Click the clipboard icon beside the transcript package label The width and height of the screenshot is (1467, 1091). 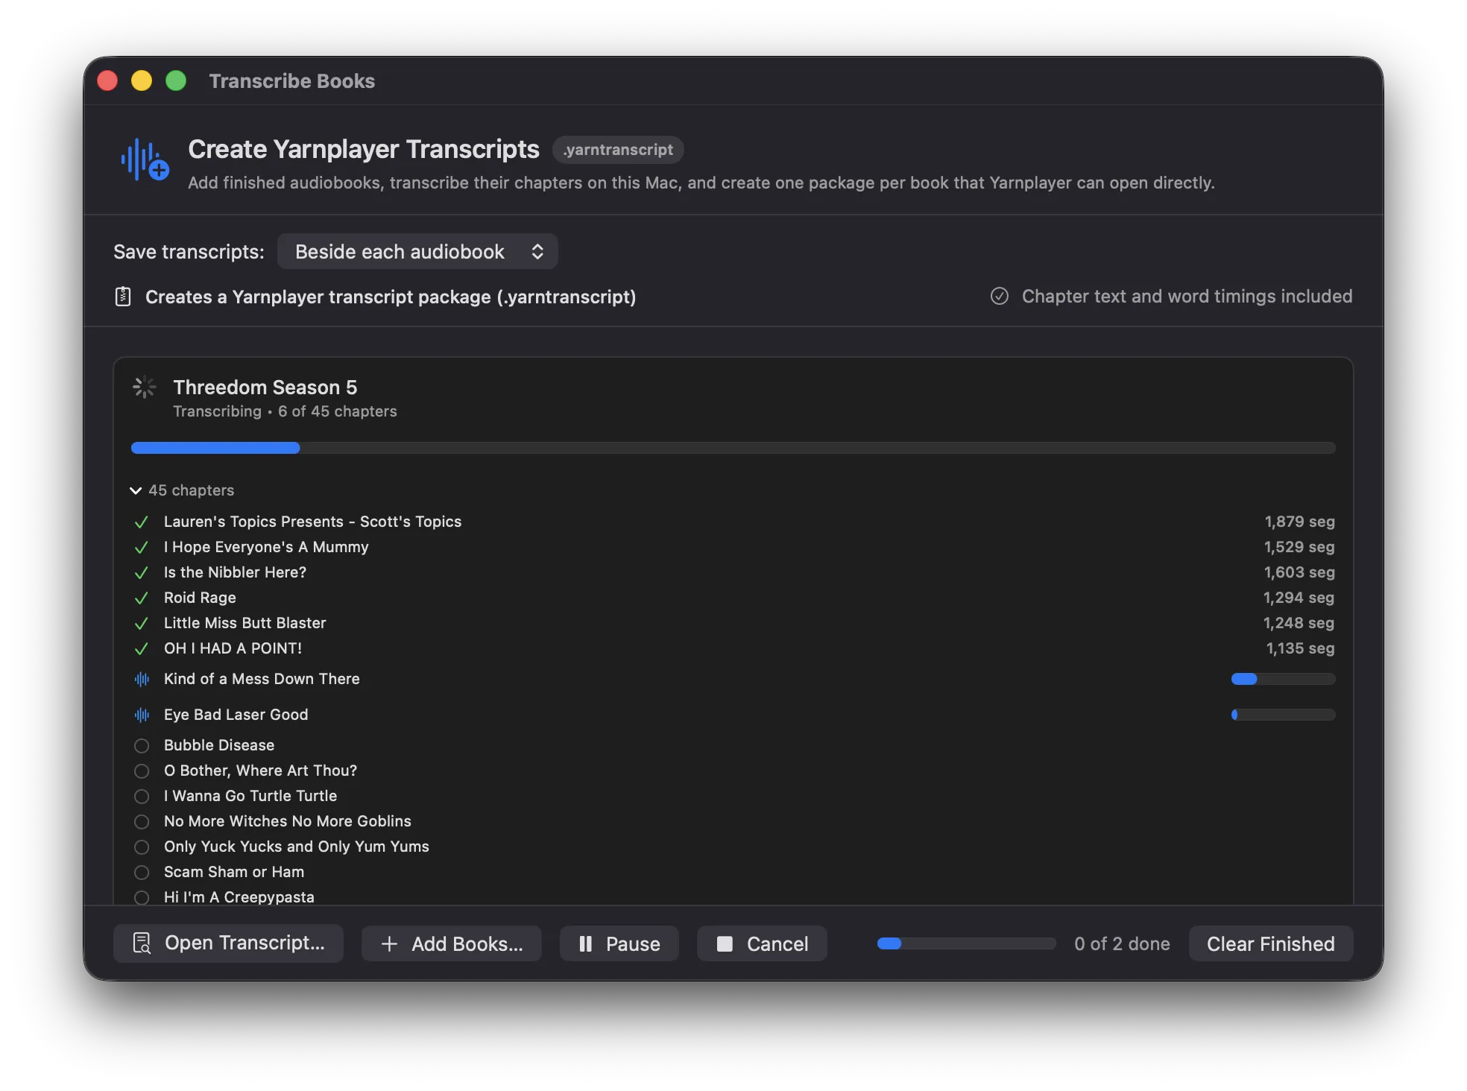(x=123, y=297)
